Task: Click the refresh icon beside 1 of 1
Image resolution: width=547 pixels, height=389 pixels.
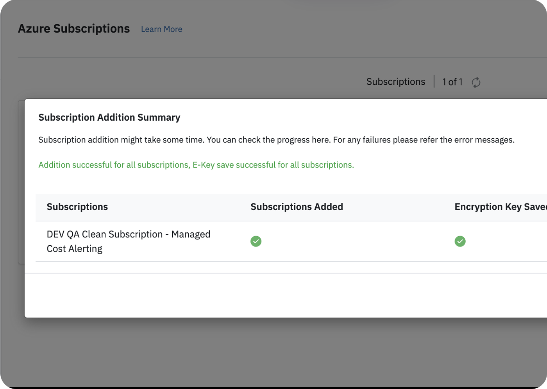Action: (475, 82)
